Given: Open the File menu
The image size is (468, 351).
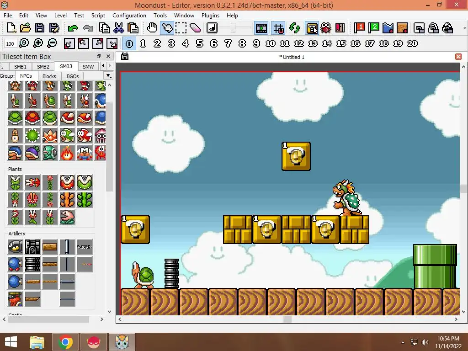Looking at the screenshot, I should (8, 15).
